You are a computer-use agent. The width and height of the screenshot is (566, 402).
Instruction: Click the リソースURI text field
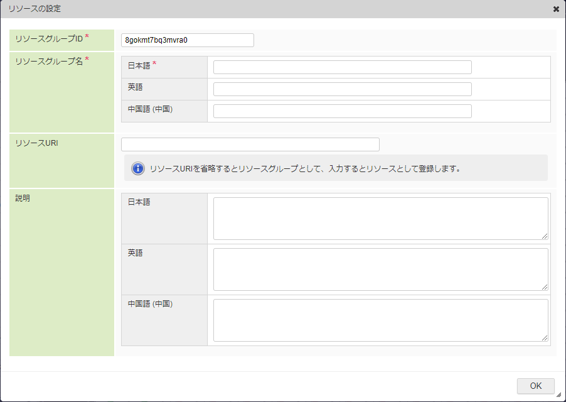(250, 144)
